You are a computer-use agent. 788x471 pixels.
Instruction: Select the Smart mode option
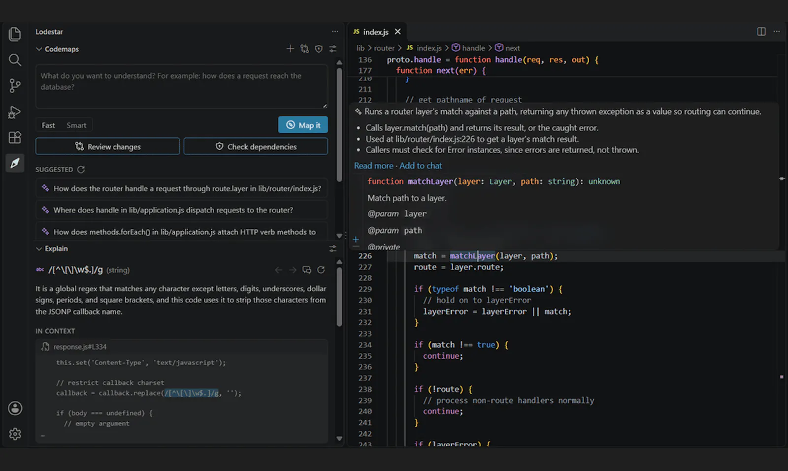pos(76,125)
